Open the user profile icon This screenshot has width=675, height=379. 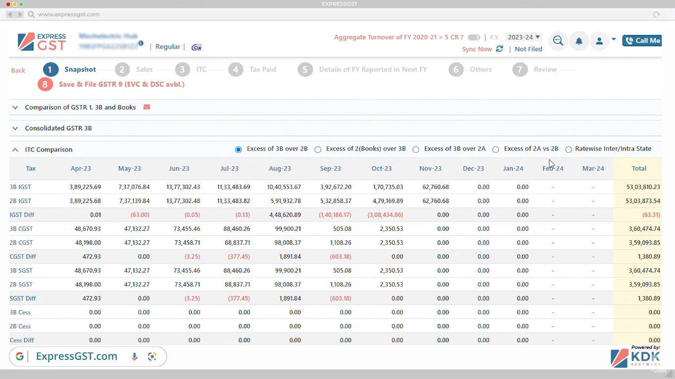coord(599,41)
